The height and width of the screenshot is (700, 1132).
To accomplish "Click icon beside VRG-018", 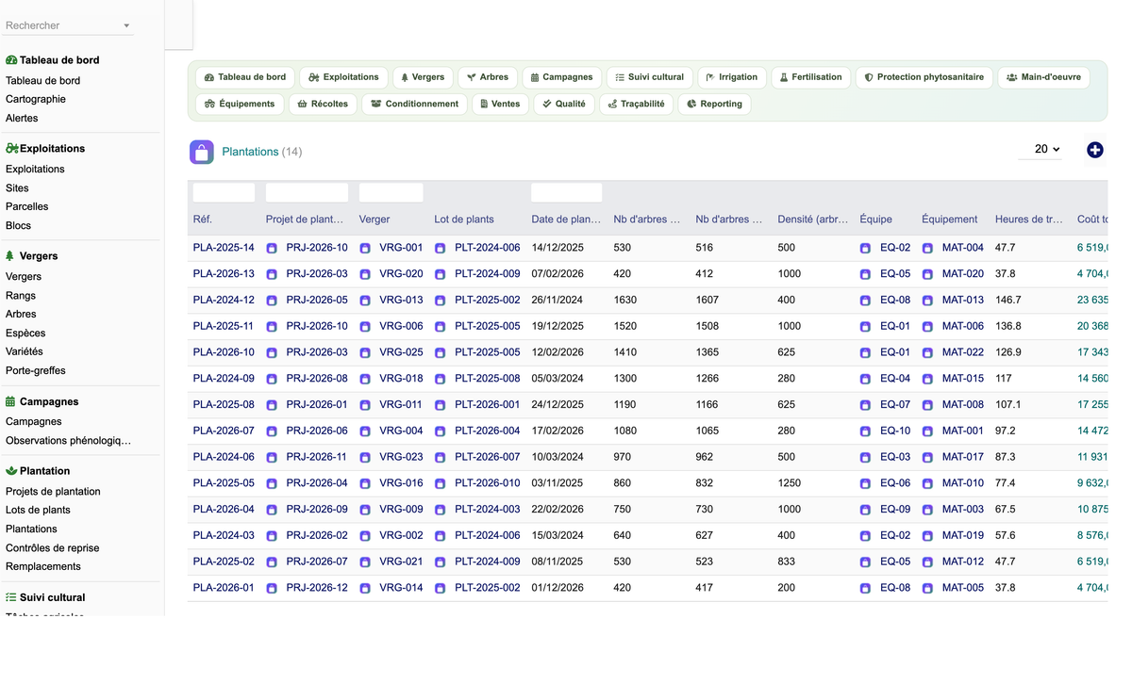I will point(365,379).
